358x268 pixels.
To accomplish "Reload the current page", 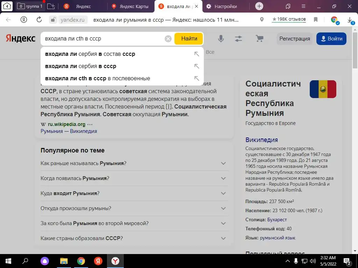I will pyautogui.click(x=39, y=20).
